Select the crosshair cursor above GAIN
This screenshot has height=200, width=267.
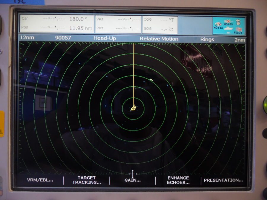[133, 174]
